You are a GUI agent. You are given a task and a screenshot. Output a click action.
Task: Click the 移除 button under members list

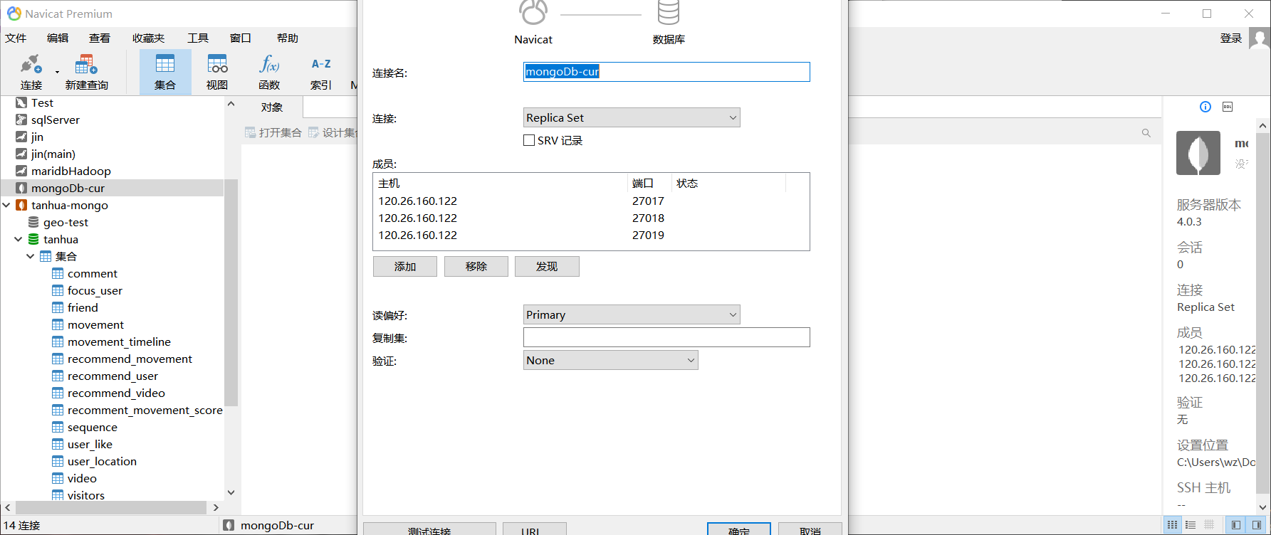(x=476, y=266)
